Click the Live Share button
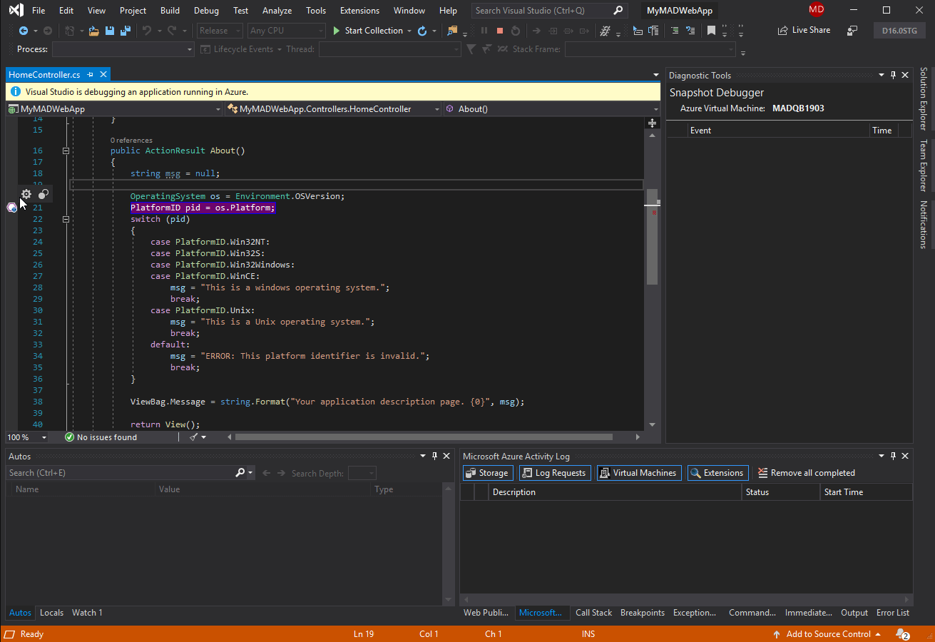 (804, 31)
